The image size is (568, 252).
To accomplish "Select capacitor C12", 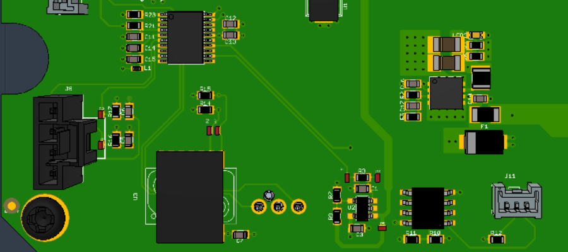I will (230, 25).
